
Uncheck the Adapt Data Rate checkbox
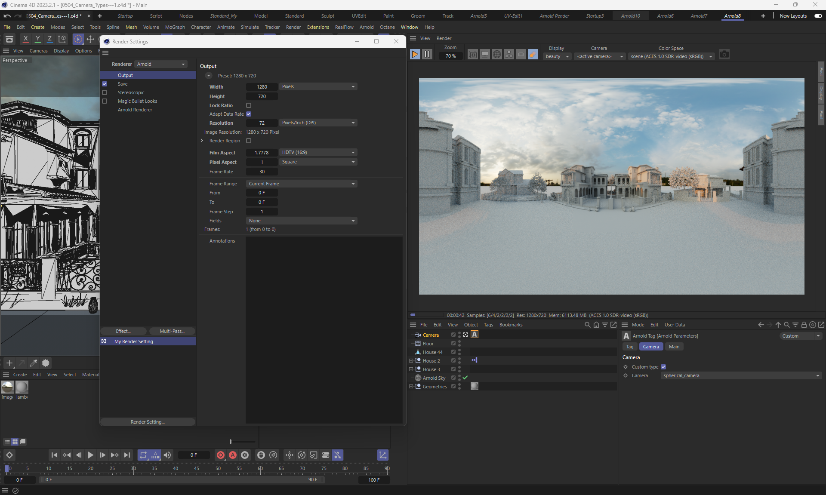pyautogui.click(x=249, y=114)
